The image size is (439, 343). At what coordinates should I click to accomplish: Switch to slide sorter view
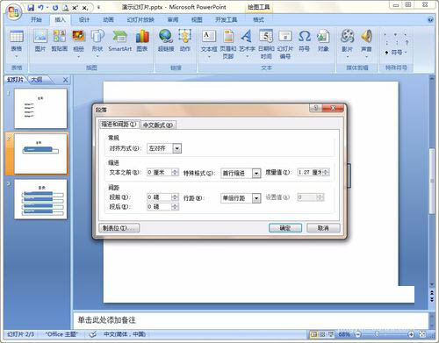322,334
